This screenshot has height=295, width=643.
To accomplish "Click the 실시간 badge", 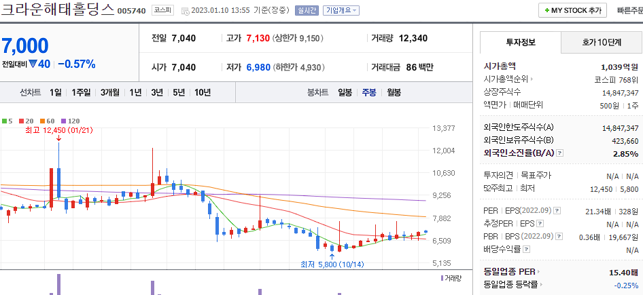I will 307,11.
